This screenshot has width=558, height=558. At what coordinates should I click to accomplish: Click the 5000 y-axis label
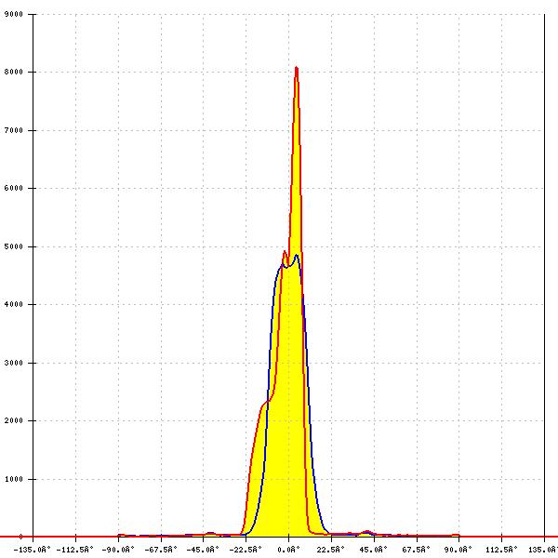(x=14, y=246)
